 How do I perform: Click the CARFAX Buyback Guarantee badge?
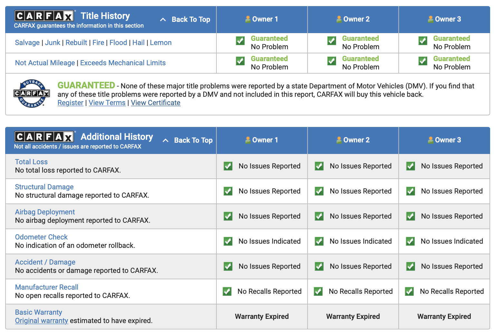pyautogui.click(x=32, y=94)
